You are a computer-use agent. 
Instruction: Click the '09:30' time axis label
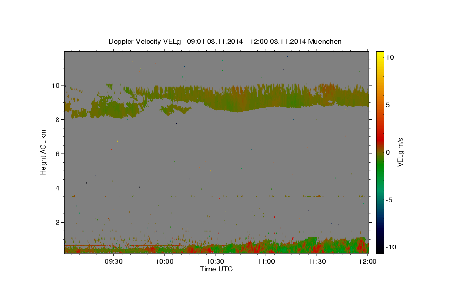(113, 262)
